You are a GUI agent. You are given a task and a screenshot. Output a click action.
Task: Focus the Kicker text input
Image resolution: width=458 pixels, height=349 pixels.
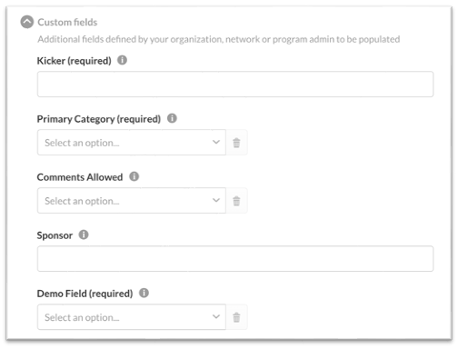pyautogui.click(x=235, y=85)
